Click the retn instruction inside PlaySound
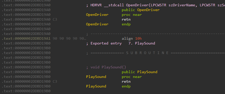The width and height of the screenshot is (225, 94). 126,82
